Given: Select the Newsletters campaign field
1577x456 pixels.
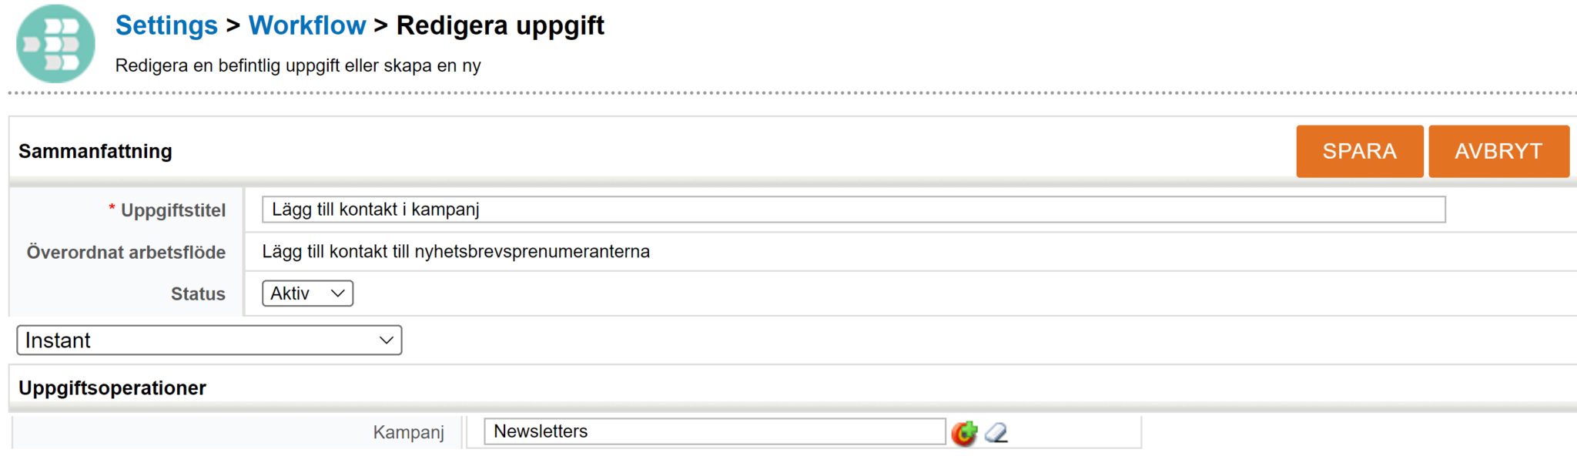Looking at the screenshot, I should 714,431.
